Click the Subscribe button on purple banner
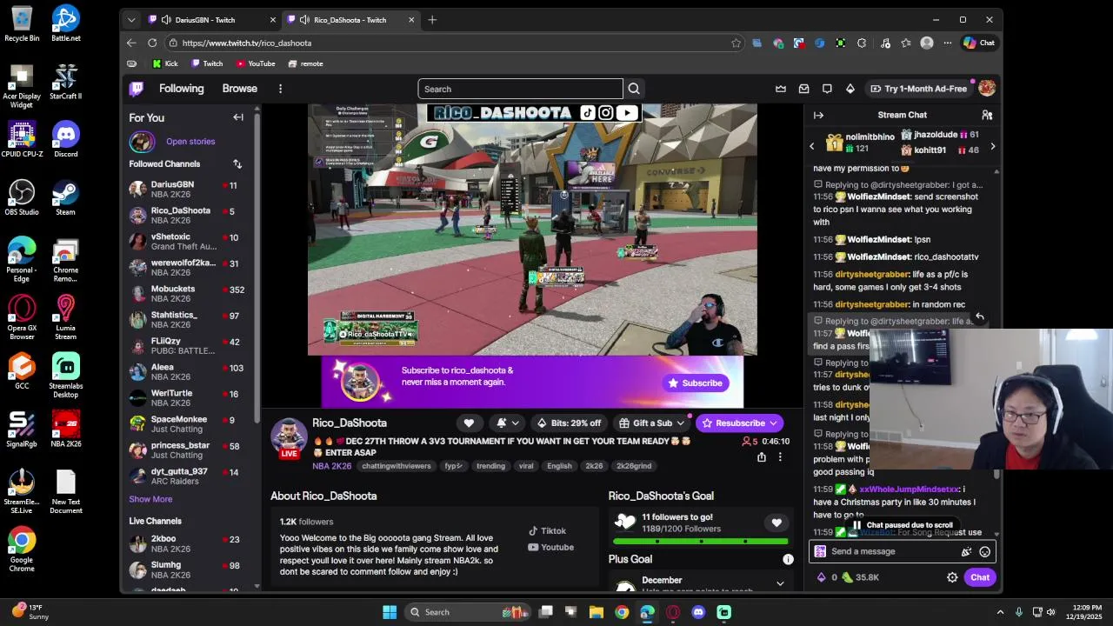Viewport: 1113px width, 626px height. (695, 383)
